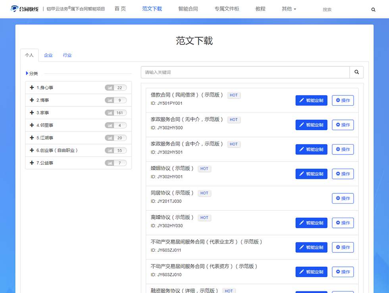Go to 首页 in the navigation bar
The image size is (389, 293).
120,9
